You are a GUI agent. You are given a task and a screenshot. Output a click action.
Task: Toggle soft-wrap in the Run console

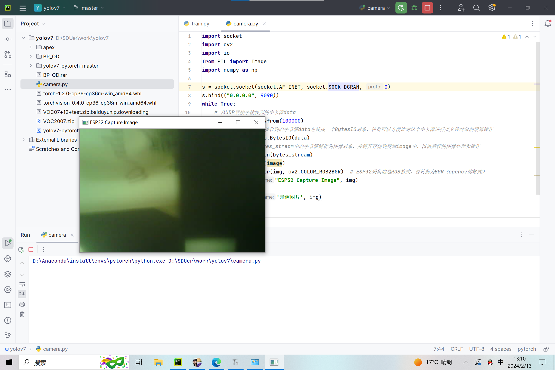coord(22,284)
